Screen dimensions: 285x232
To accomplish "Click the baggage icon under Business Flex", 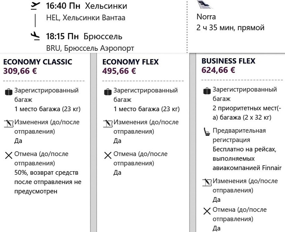I will [207, 91].
